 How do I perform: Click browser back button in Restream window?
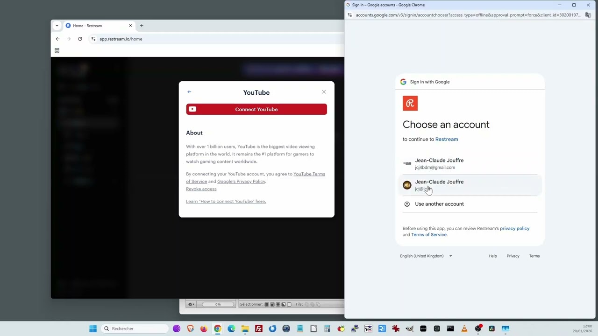57,39
